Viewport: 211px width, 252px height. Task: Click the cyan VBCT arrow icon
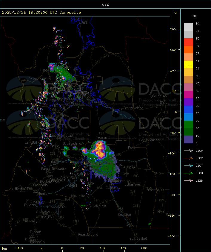point(188,166)
